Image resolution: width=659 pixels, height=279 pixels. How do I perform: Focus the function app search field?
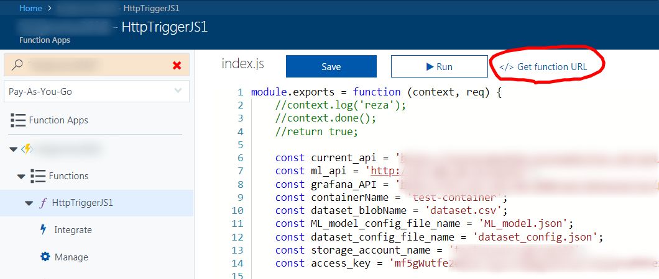96,65
